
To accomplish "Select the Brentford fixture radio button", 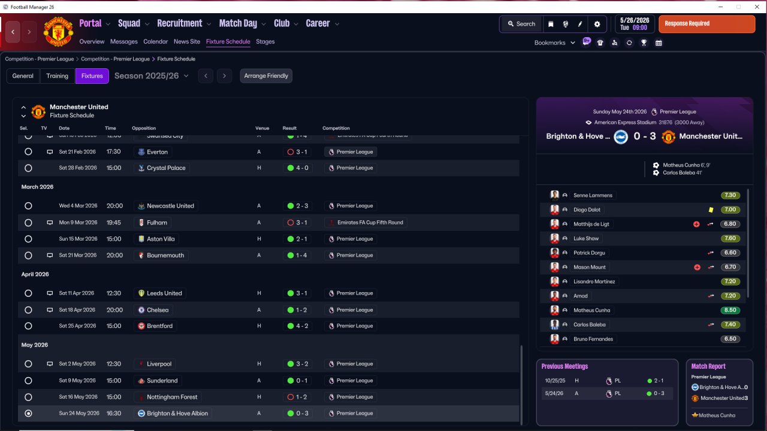I will pos(28,326).
